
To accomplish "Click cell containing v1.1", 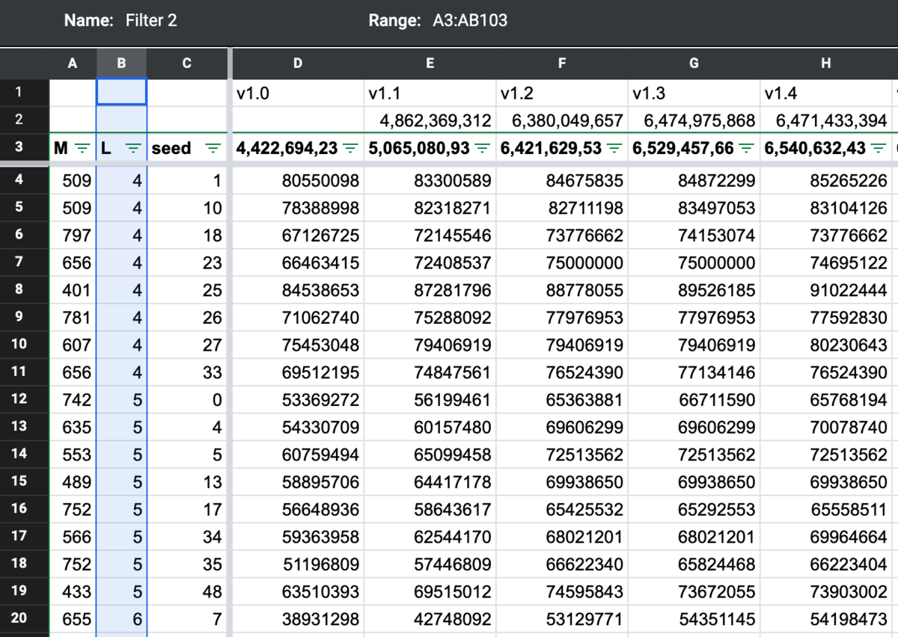I will click(x=430, y=93).
